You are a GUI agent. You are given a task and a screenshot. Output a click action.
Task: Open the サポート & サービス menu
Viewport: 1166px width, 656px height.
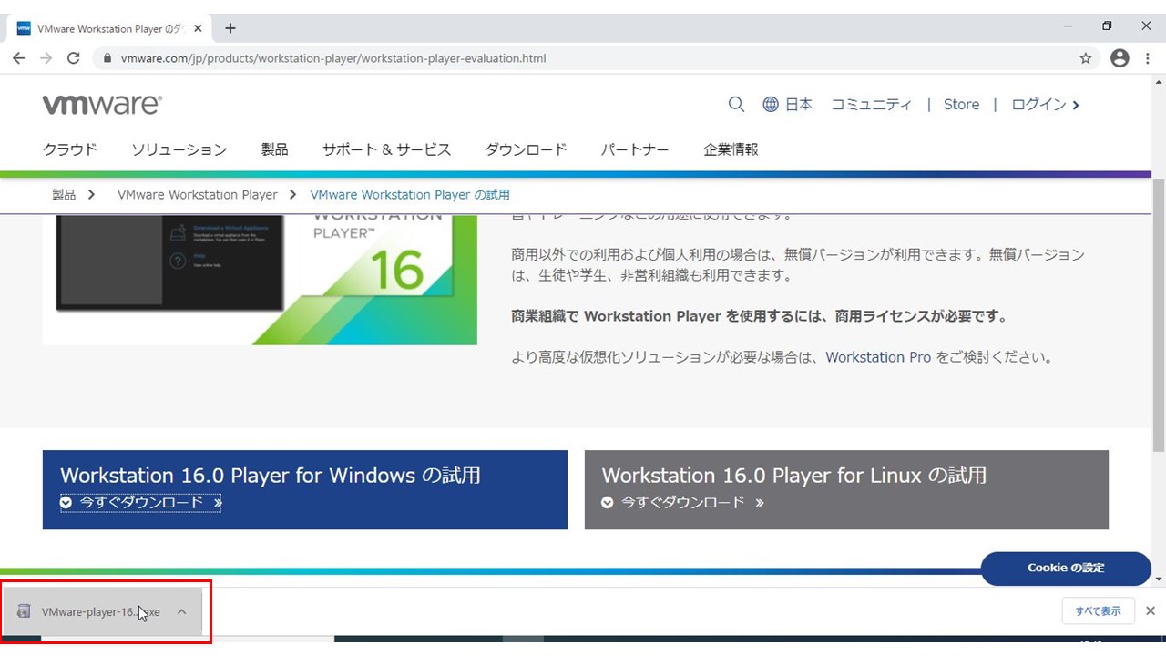pos(386,149)
